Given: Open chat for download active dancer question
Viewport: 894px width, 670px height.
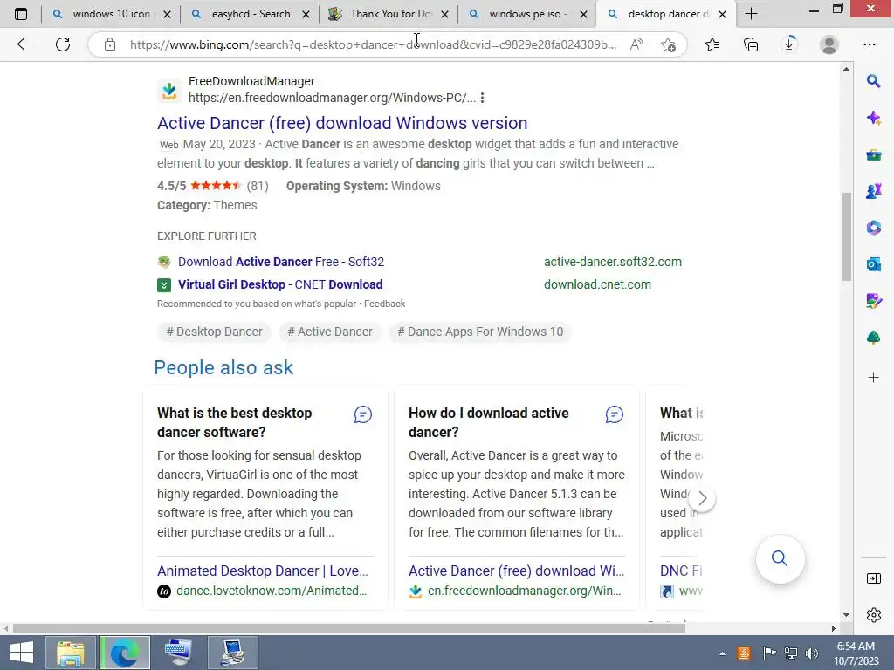Looking at the screenshot, I should pyautogui.click(x=614, y=414).
